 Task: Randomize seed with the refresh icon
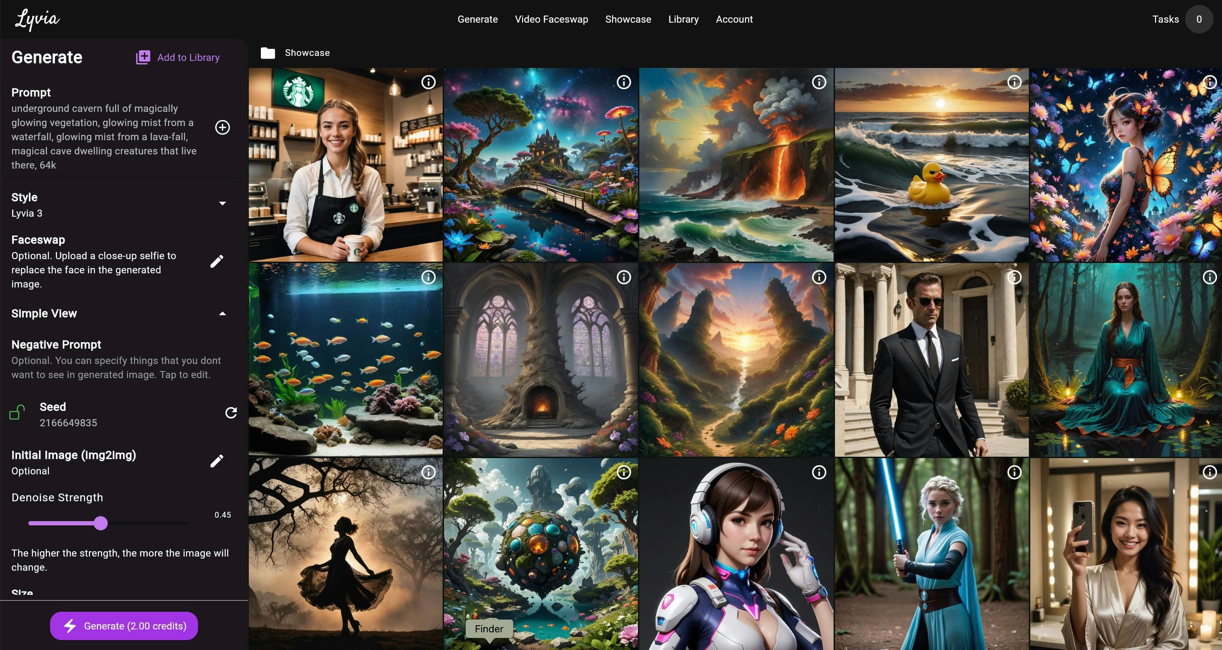pos(231,413)
